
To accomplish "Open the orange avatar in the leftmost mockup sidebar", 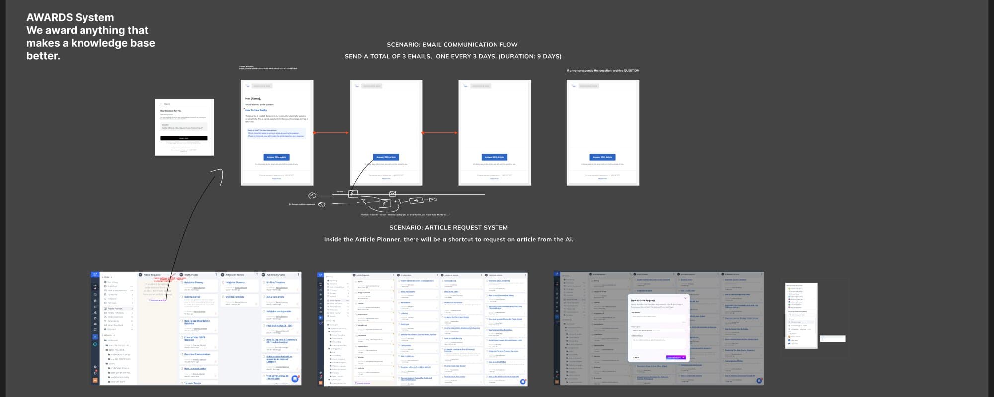I will (95, 381).
